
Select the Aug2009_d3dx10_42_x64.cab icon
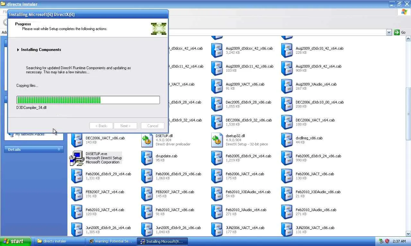click(x=287, y=50)
